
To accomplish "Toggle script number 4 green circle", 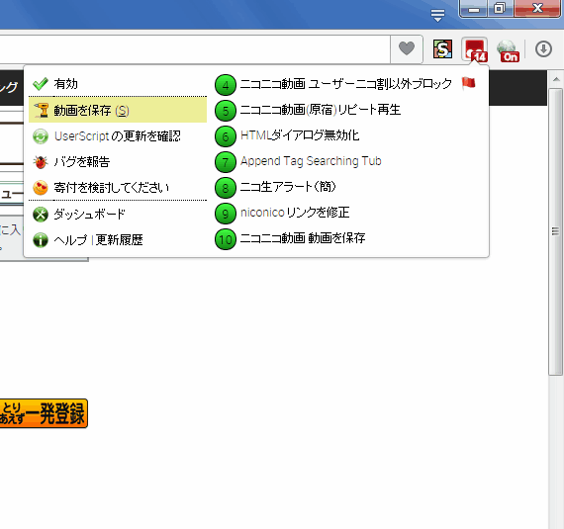I will (x=226, y=85).
